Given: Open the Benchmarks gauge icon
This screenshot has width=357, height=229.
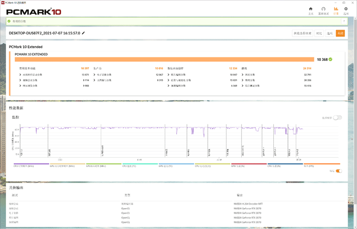Looking at the screenshot, I should pos(323,9).
